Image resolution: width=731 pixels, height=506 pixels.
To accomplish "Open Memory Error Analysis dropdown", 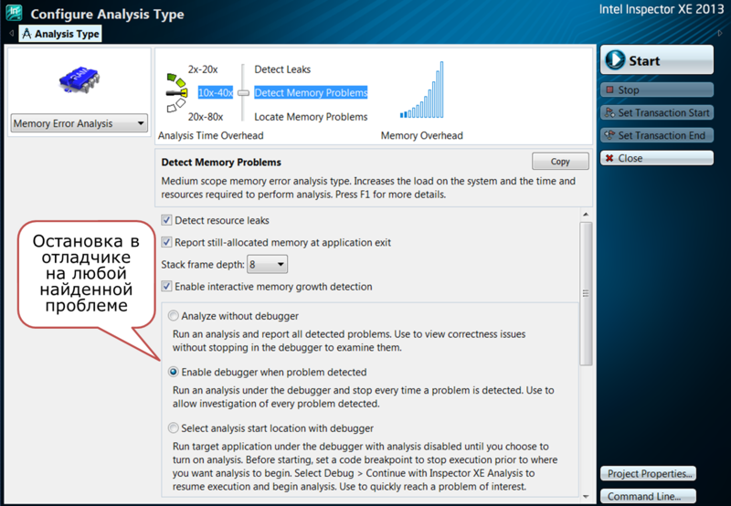I will click(79, 123).
